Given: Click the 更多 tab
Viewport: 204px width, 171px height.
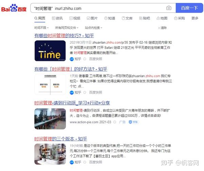Looking at the screenshot, I should [195, 18].
